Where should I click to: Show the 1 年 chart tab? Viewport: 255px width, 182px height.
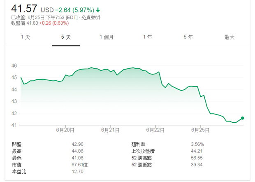pos(148,37)
